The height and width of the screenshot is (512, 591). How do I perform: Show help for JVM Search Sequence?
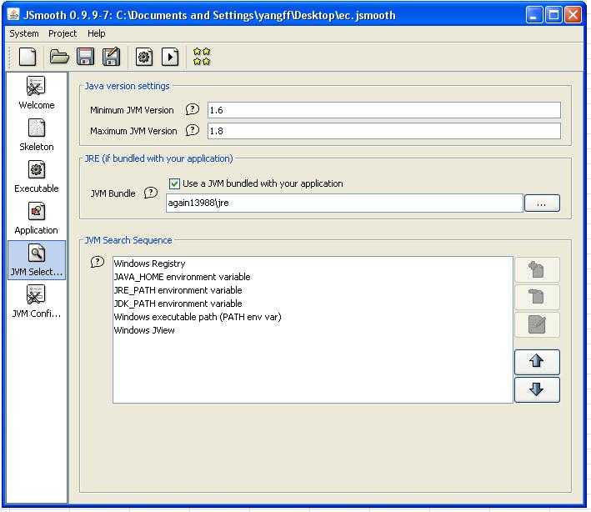point(98,262)
